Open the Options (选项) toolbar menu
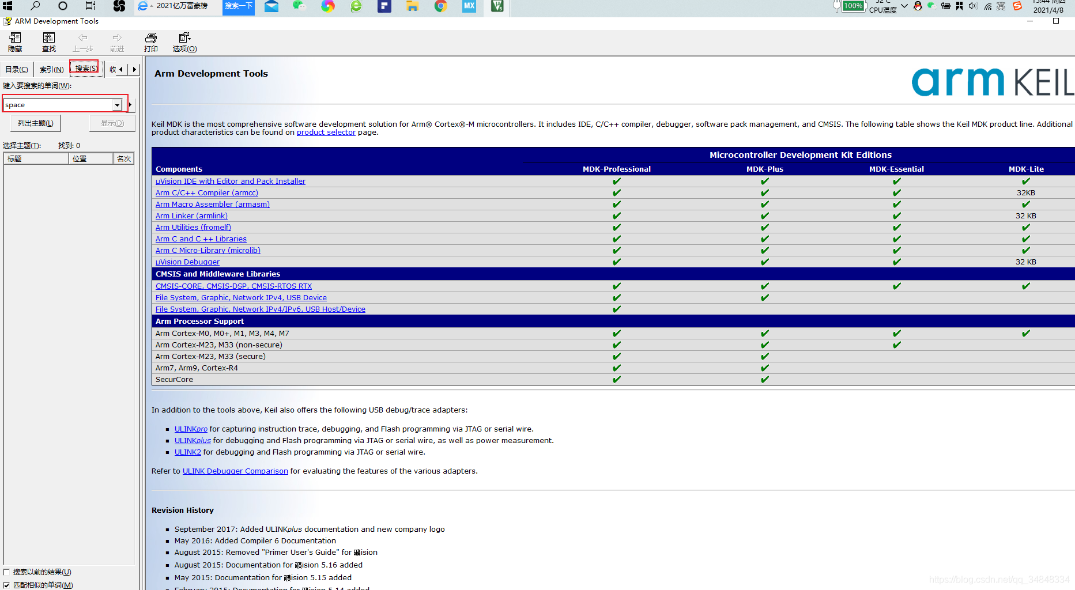Screen dimensions: 1075x590 point(184,42)
